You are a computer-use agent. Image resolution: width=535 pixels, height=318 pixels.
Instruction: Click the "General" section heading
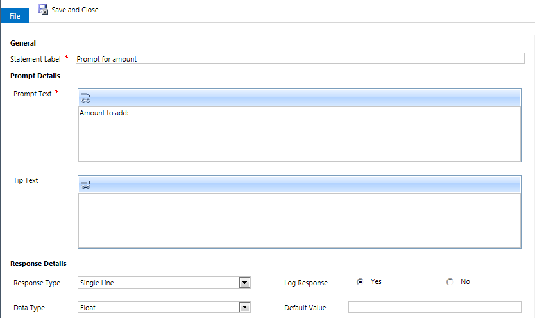point(23,43)
